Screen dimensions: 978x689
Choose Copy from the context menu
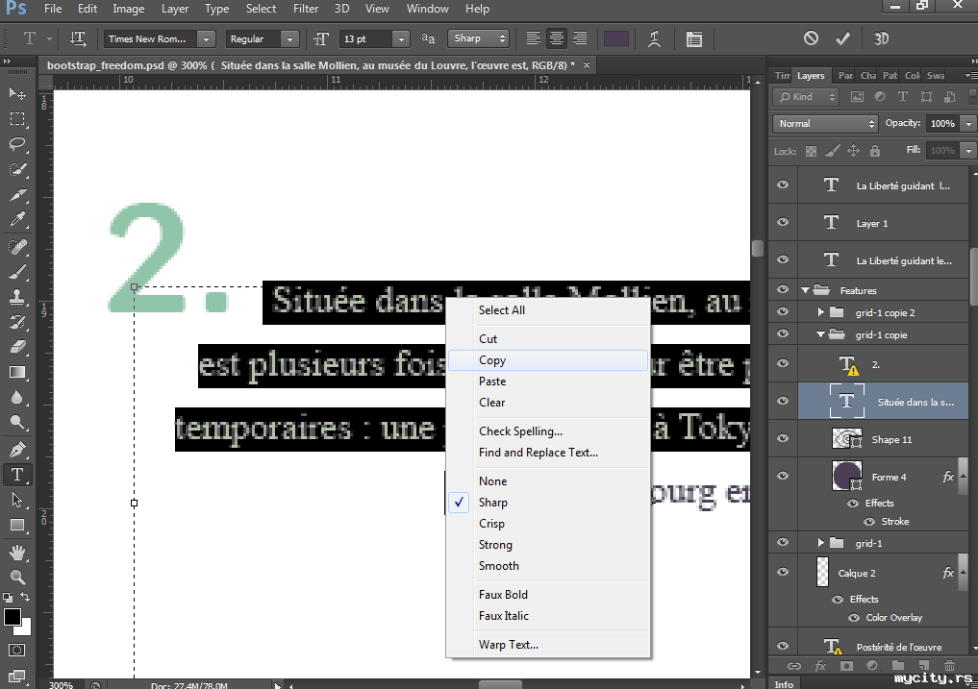492,360
